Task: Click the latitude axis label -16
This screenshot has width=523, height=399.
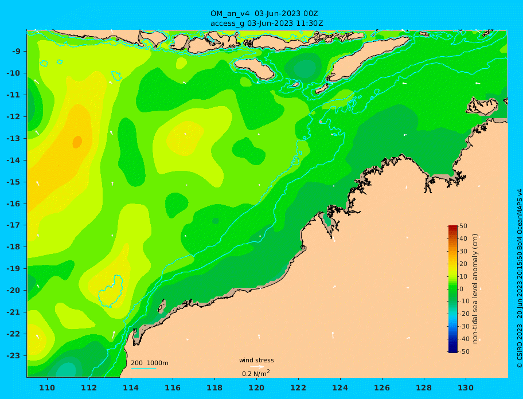Action: pos(14,204)
